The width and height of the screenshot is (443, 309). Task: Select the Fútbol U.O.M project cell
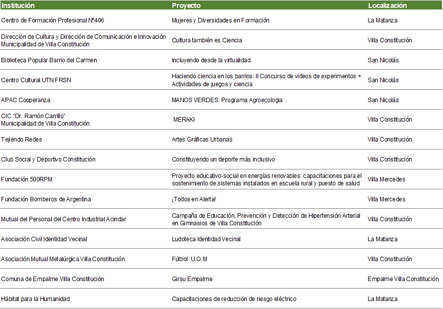coord(189,259)
